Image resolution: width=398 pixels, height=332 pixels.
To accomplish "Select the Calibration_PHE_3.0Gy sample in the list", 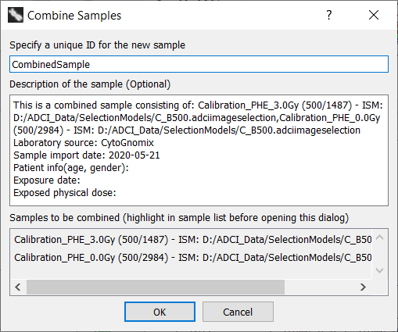I will pos(193,239).
